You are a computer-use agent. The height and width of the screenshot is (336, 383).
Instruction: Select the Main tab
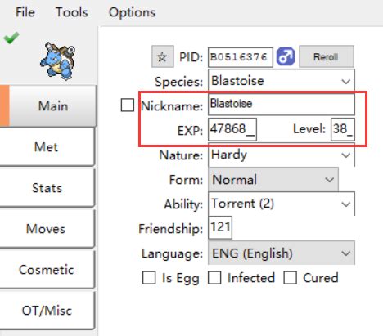coord(48,105)
